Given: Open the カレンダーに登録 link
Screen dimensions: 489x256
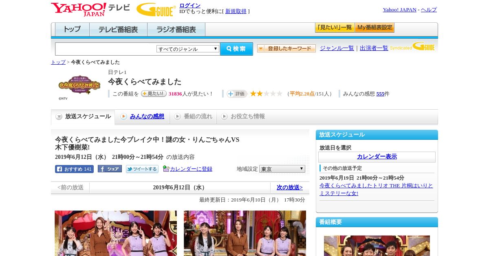Looking at the screenshot, I should (x=191, y=169).
